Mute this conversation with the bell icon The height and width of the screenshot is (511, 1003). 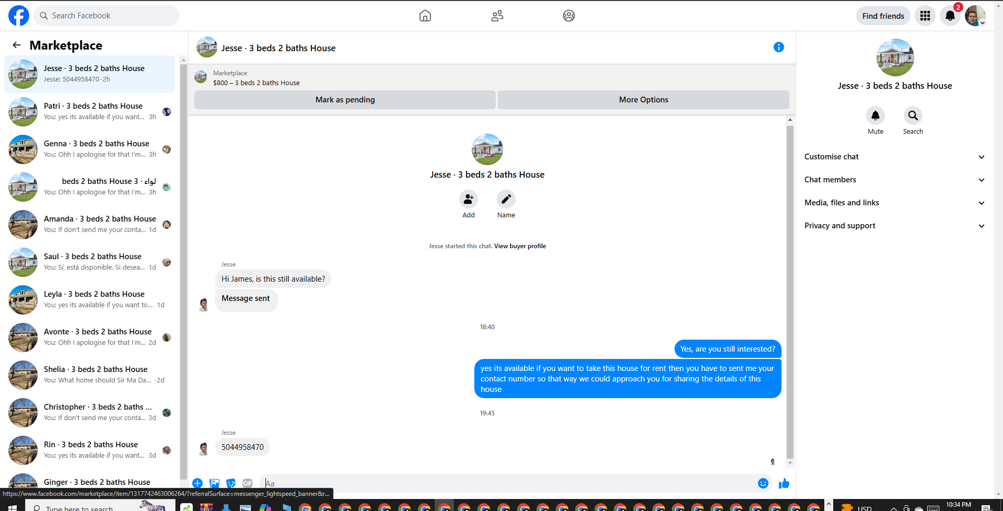(x=876, y=115)
